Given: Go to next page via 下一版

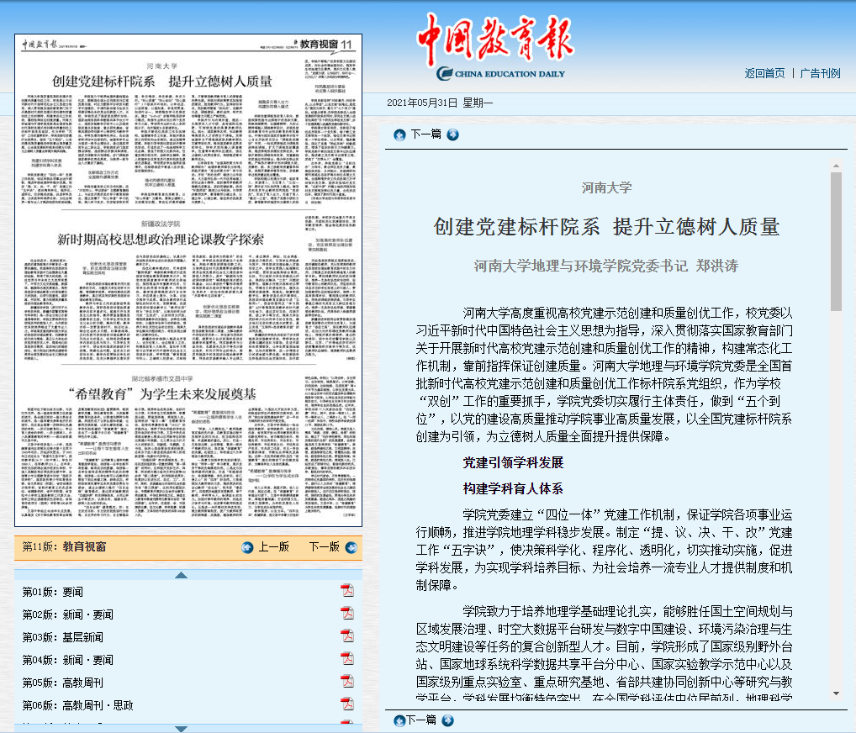Looking at the screenshot, I should pos(325,547).
